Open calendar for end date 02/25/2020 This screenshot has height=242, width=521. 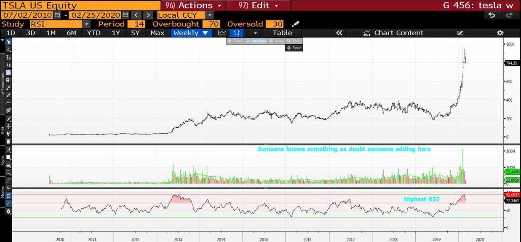tap(125, 15)
